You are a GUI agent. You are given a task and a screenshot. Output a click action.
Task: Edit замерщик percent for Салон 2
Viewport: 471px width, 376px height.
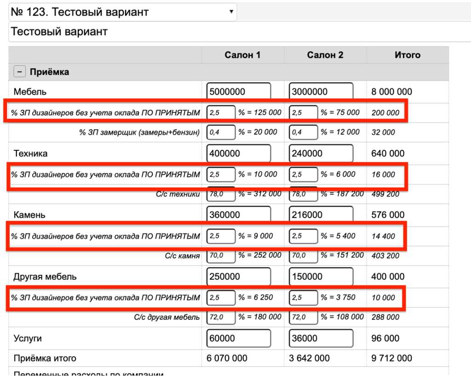pos(303,132)
